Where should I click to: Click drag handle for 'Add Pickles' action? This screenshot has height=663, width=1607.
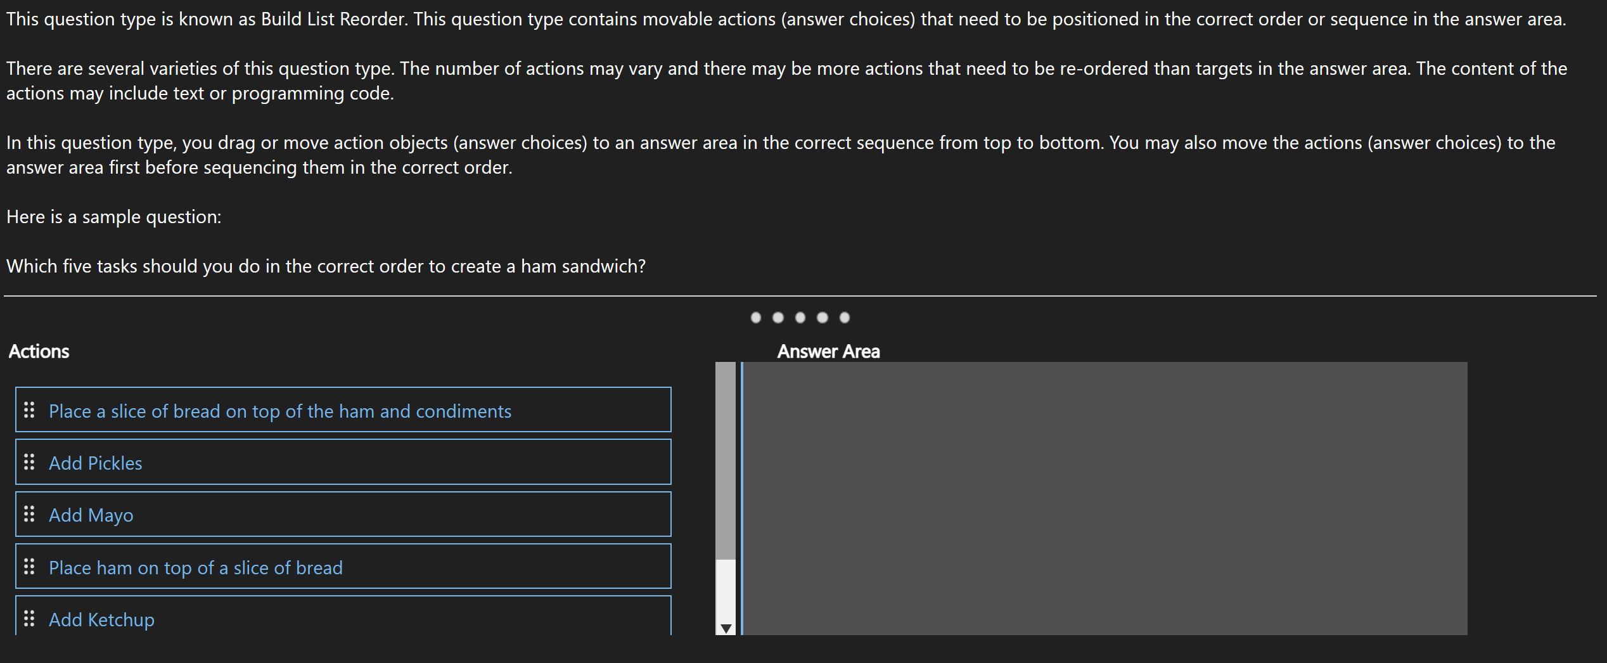click(29, 462)
